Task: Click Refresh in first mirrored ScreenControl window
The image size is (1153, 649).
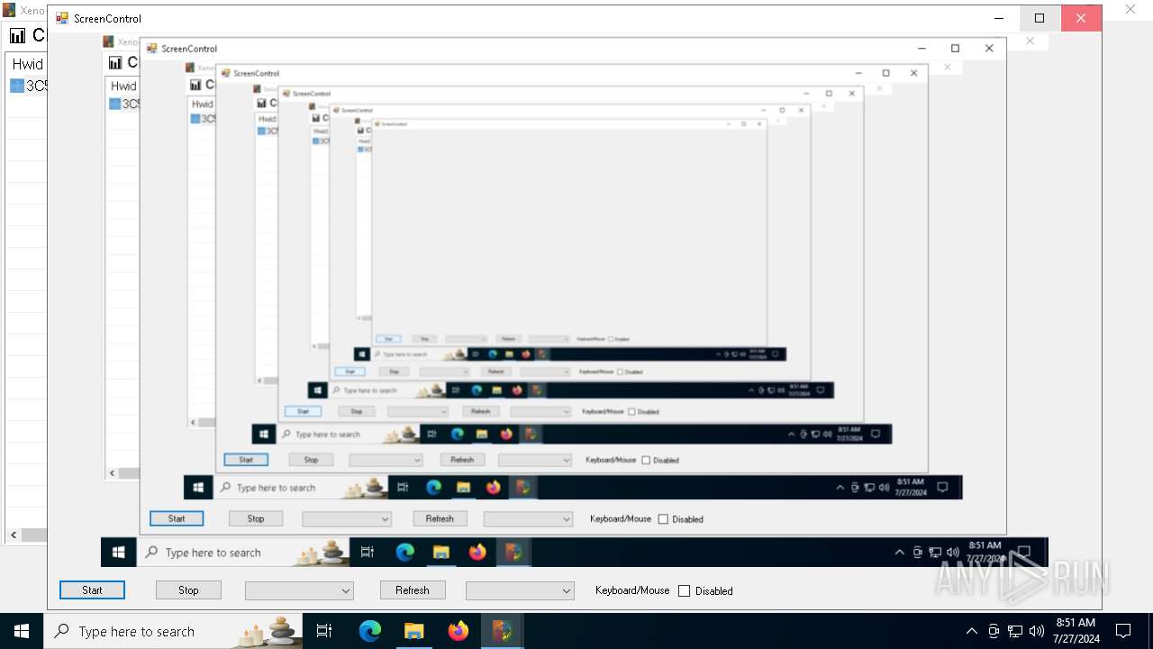Action: click(x=440, y=518)
